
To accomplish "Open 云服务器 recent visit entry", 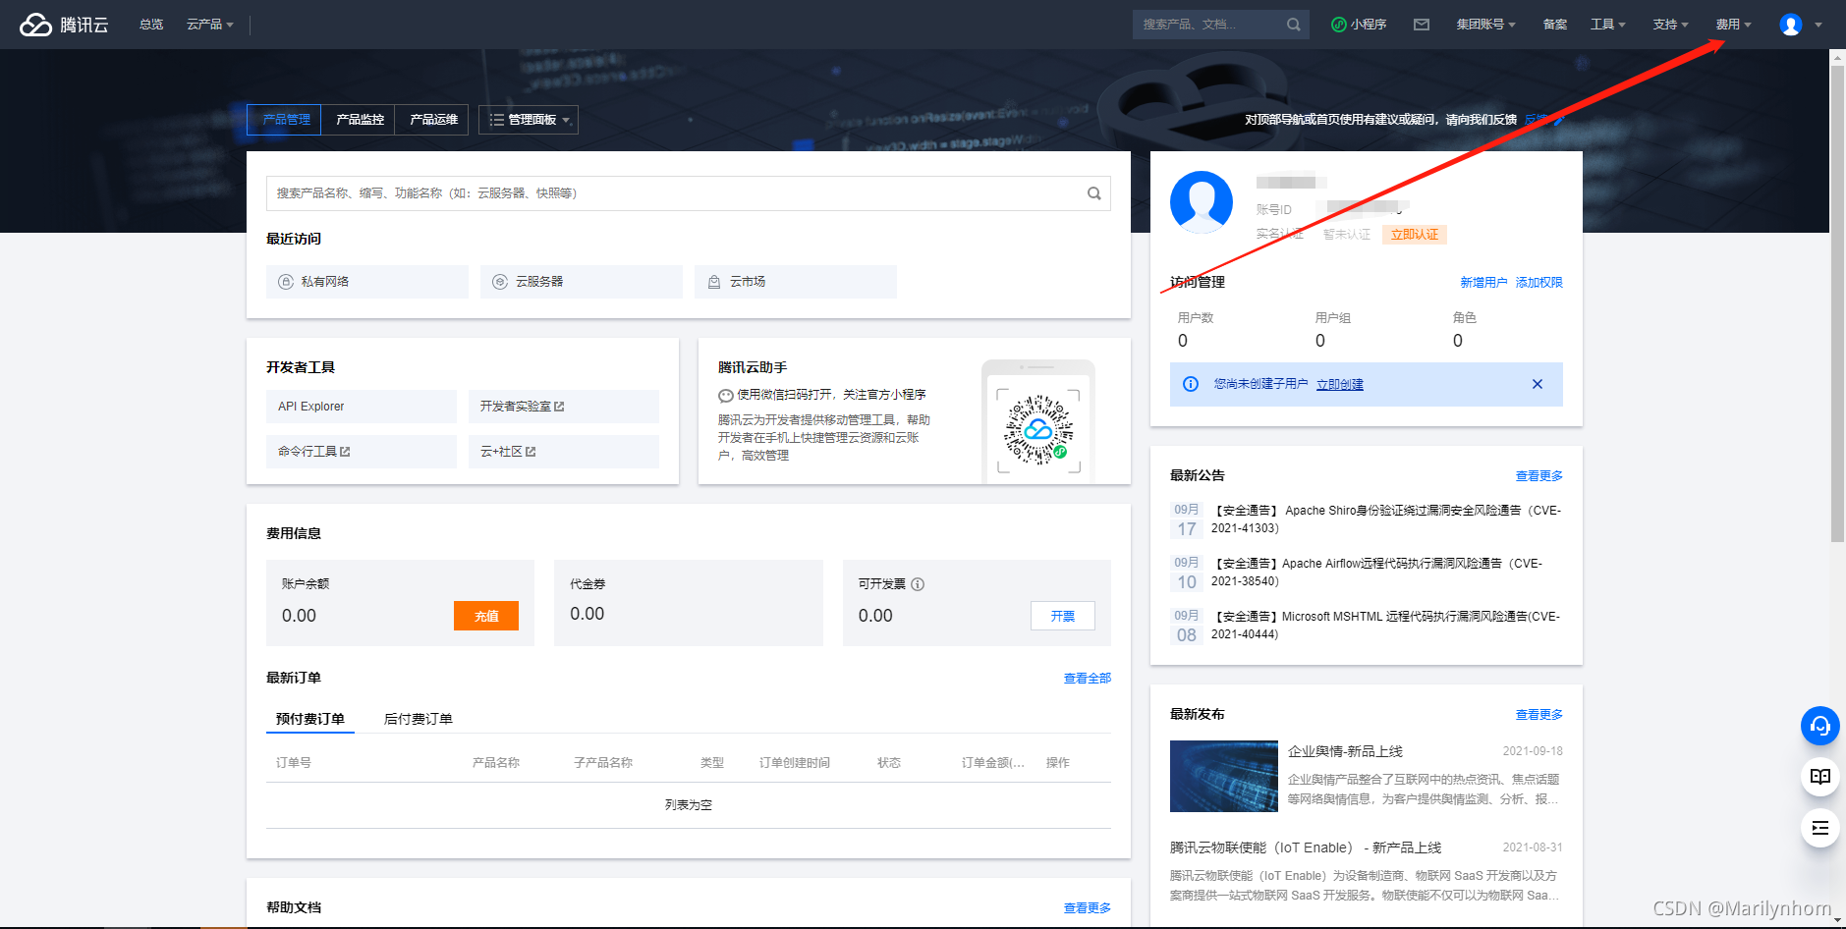I will pyautogui.click(x=582, y=282).
